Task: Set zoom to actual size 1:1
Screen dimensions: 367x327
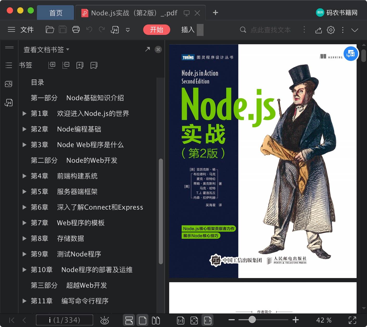Action: tap(180, 320)
